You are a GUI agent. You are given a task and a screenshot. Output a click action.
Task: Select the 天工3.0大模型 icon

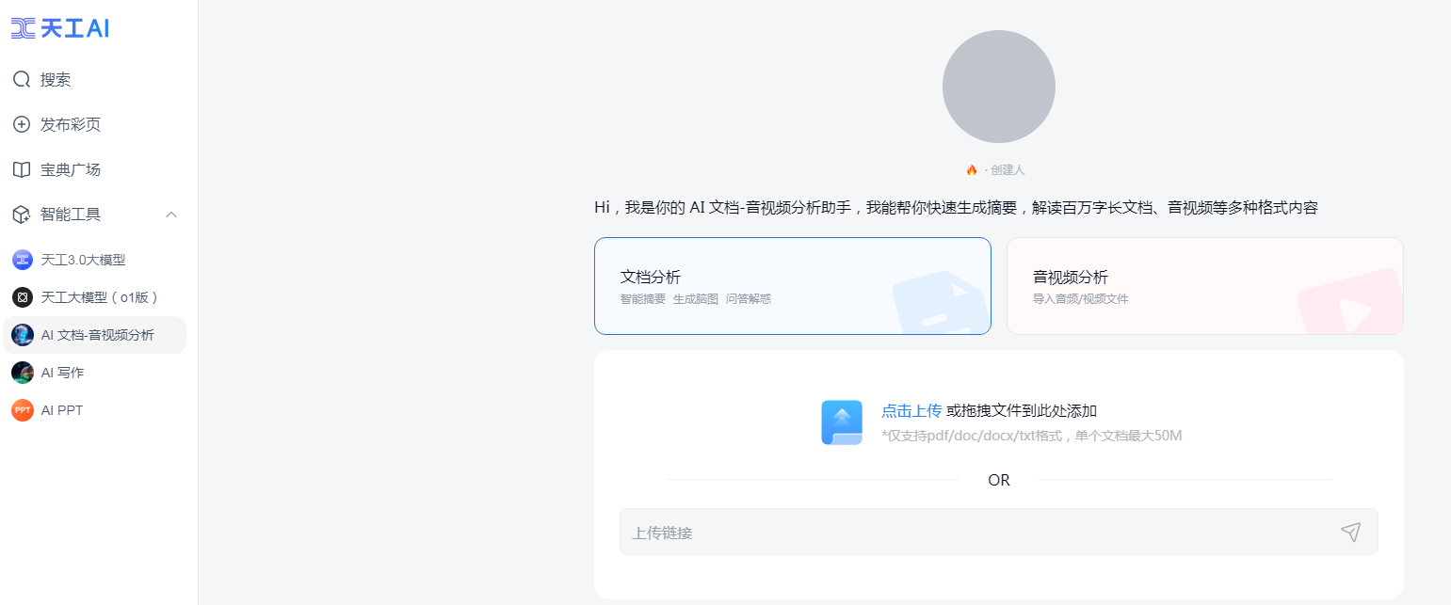(22, 260)
